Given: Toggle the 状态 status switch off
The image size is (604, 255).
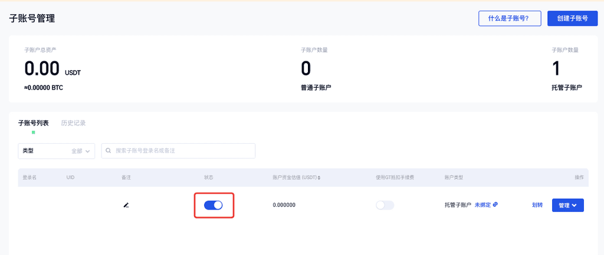Looking at the screenshot, I should [214, 205].
